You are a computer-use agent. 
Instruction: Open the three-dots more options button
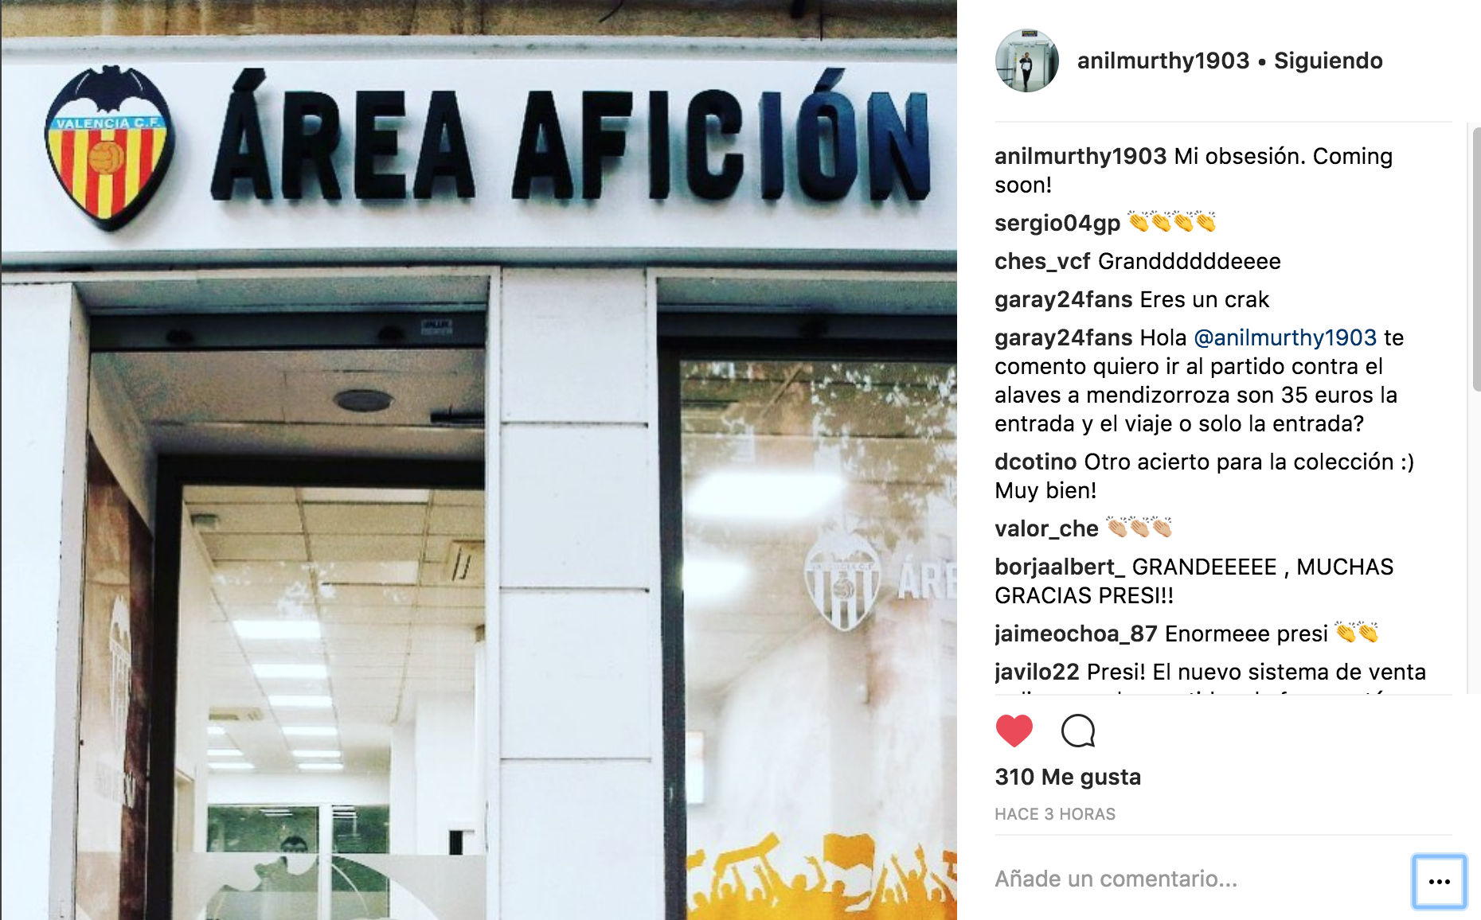click(x=1439, y=881)
